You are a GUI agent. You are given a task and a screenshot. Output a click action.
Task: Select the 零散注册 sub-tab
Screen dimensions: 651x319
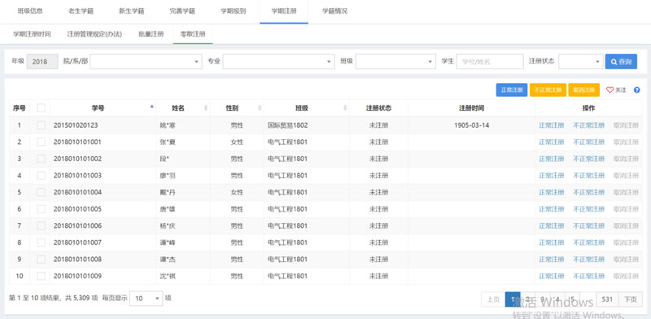pyautogui.click(x=193, y=34)
